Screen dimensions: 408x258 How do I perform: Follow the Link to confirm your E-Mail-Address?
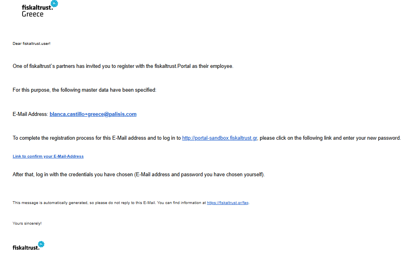(x=48, y=156)
